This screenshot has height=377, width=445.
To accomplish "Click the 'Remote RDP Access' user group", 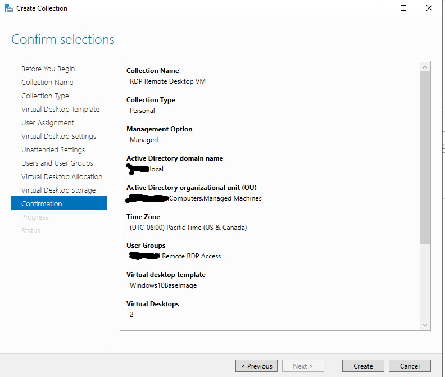I will tap(191, 256).
